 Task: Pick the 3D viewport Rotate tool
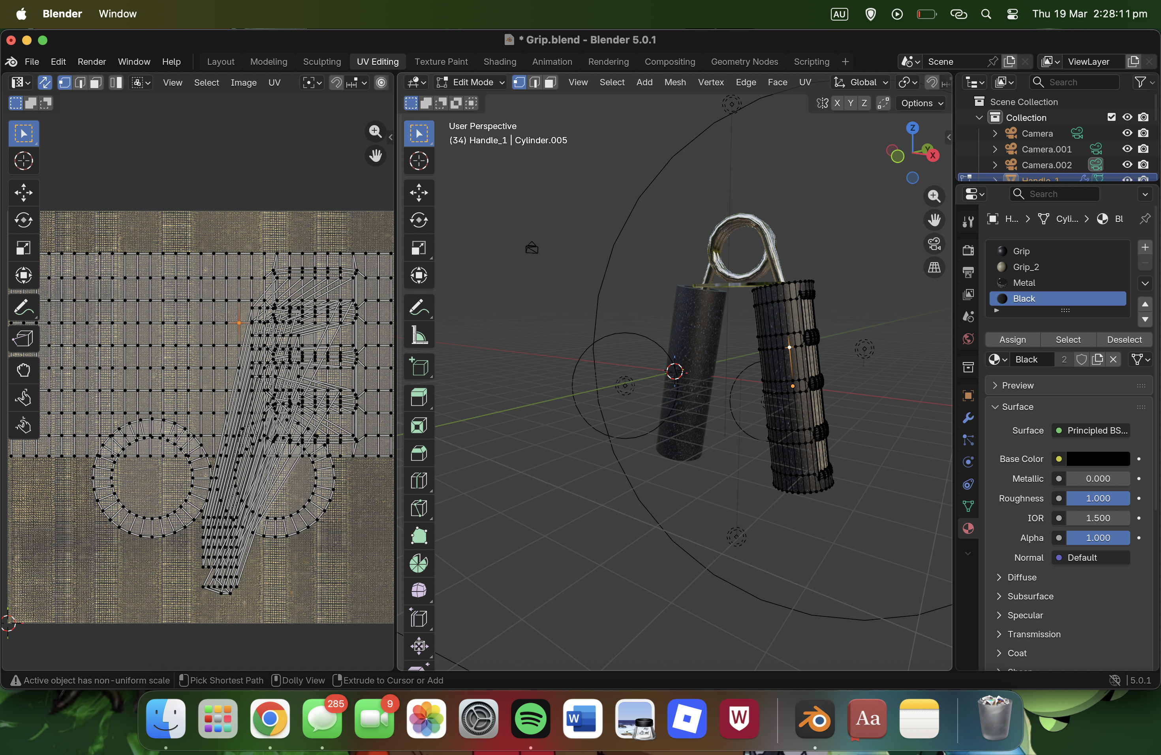pos(419,220)
